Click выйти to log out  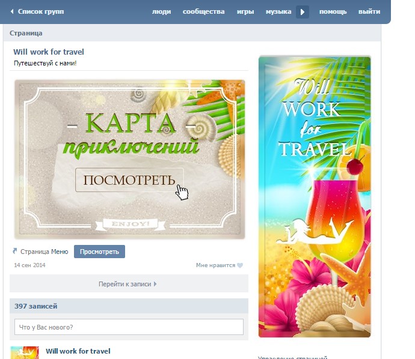click(x=369, y=11)
